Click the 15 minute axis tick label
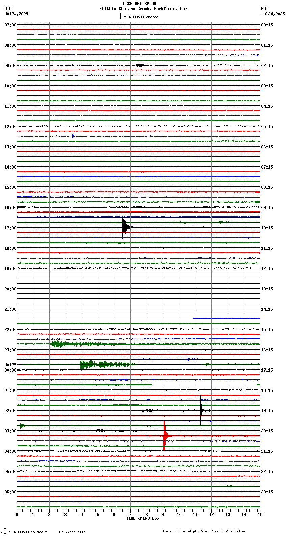The height and width of the screenshot is (536, 287). click(260, 515)
